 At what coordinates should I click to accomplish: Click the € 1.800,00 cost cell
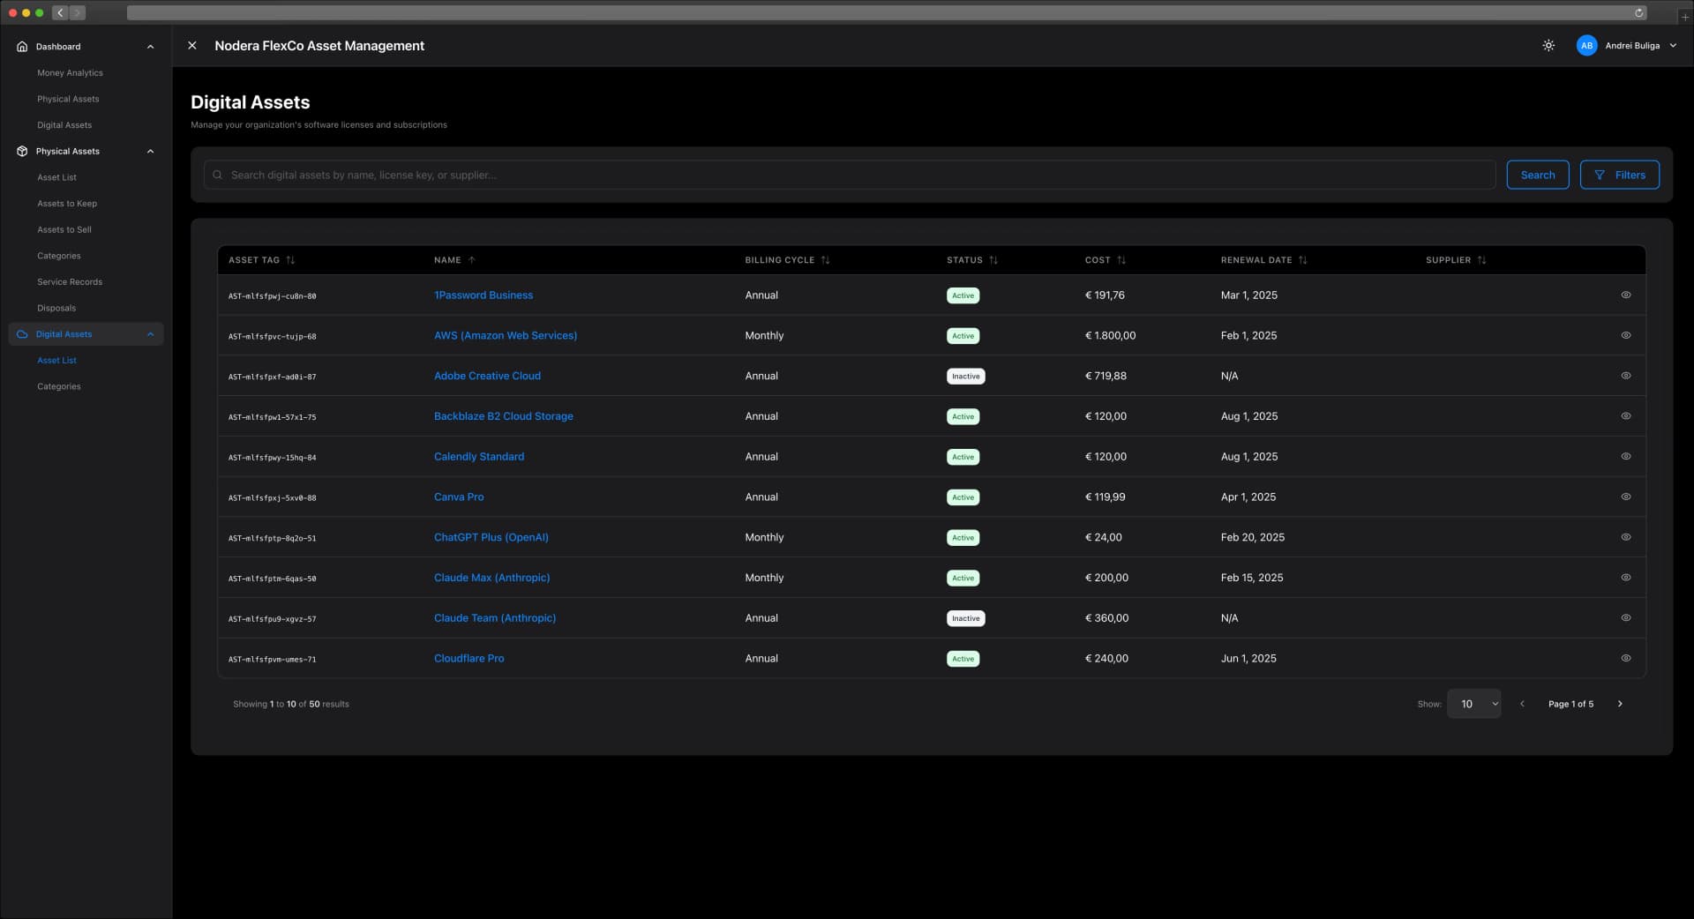click(x=1110, y=336)
